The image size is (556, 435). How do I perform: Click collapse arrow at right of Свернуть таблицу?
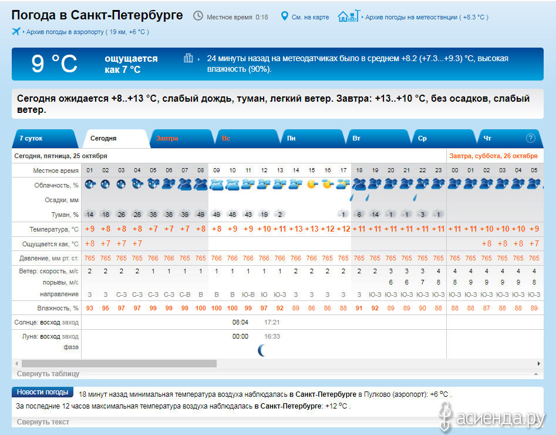pos(536,374)
